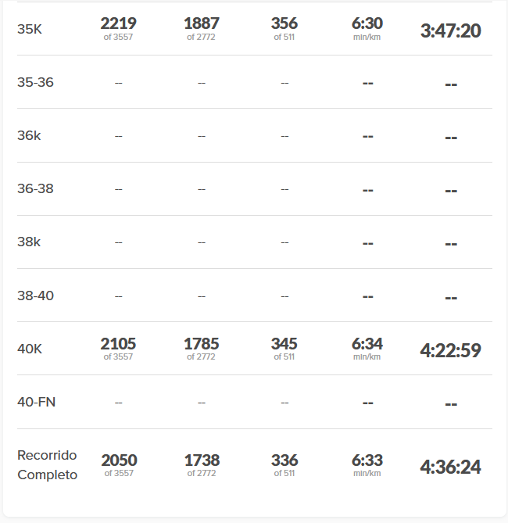Select the 3:47:20 time at 35K
The height and width of the screenshot is (523, 508).
pyautogui.click(x=450, y=30)
